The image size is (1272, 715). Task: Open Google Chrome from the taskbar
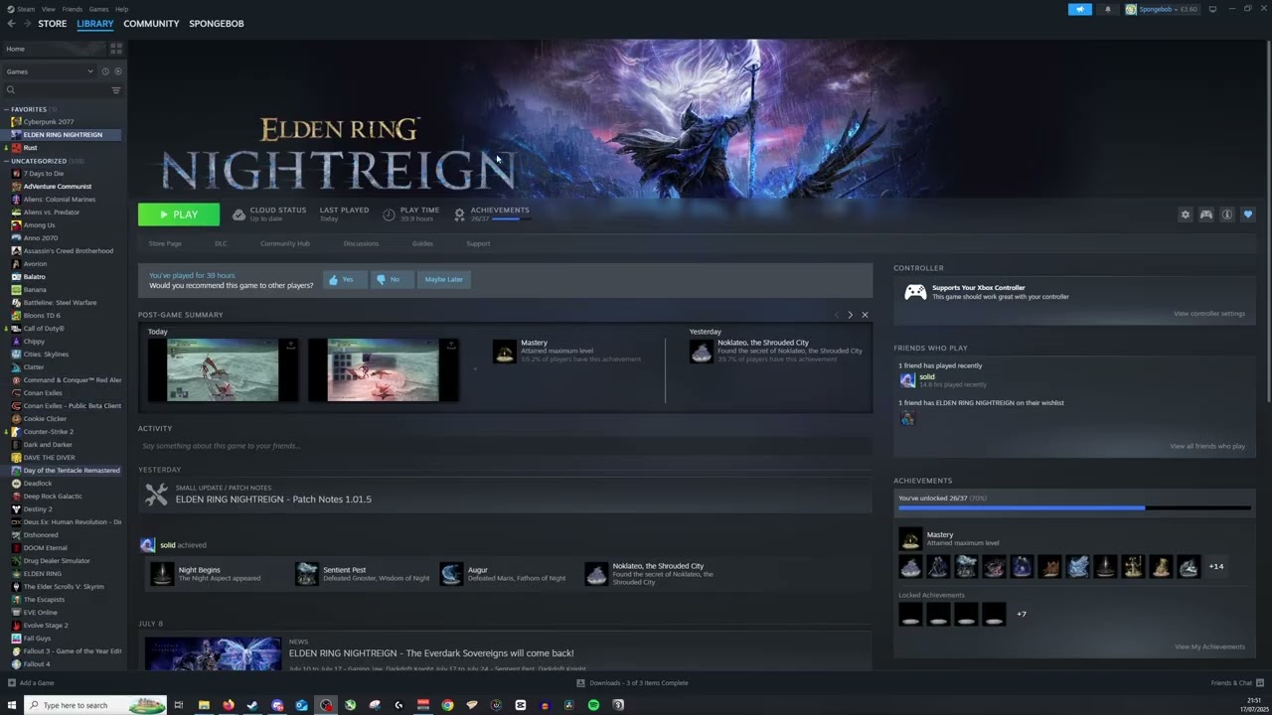[447, 705]
